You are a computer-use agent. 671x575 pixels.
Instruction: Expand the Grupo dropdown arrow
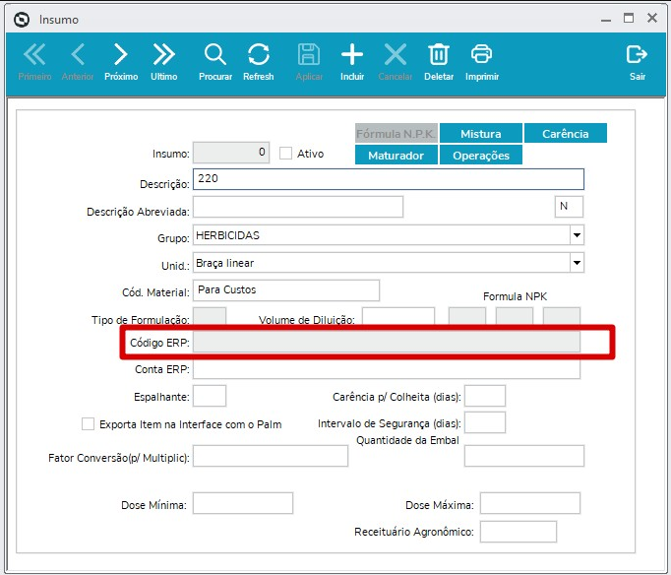[x=577, y=235]
